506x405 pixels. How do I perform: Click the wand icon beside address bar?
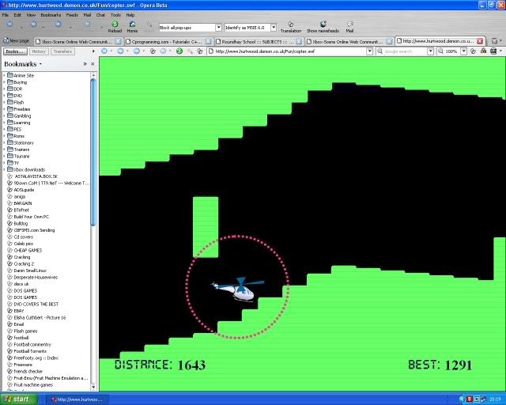pos(190,51)
